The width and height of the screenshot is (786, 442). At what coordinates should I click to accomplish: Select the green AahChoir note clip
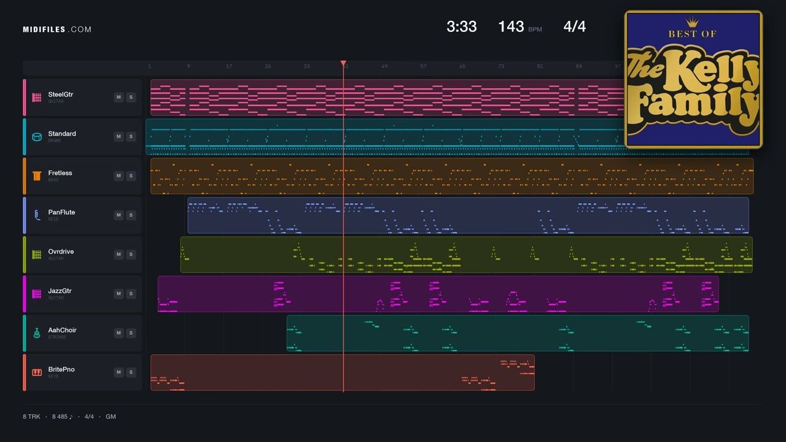(518, 333)
